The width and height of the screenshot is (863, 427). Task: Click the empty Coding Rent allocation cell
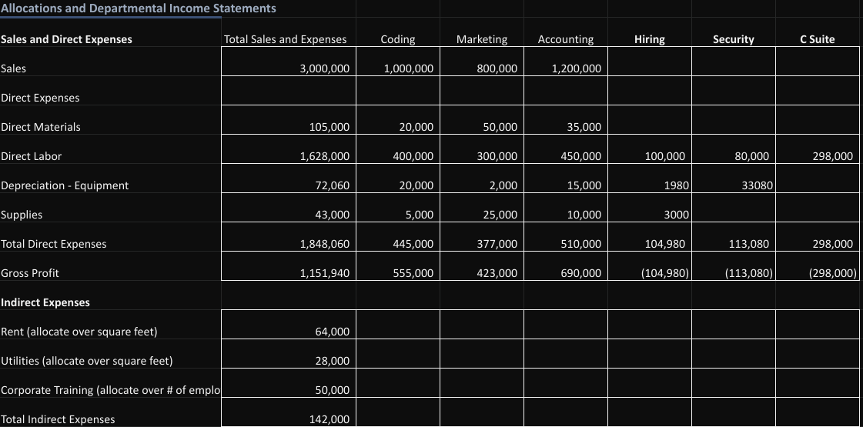(x=398, y=324)
